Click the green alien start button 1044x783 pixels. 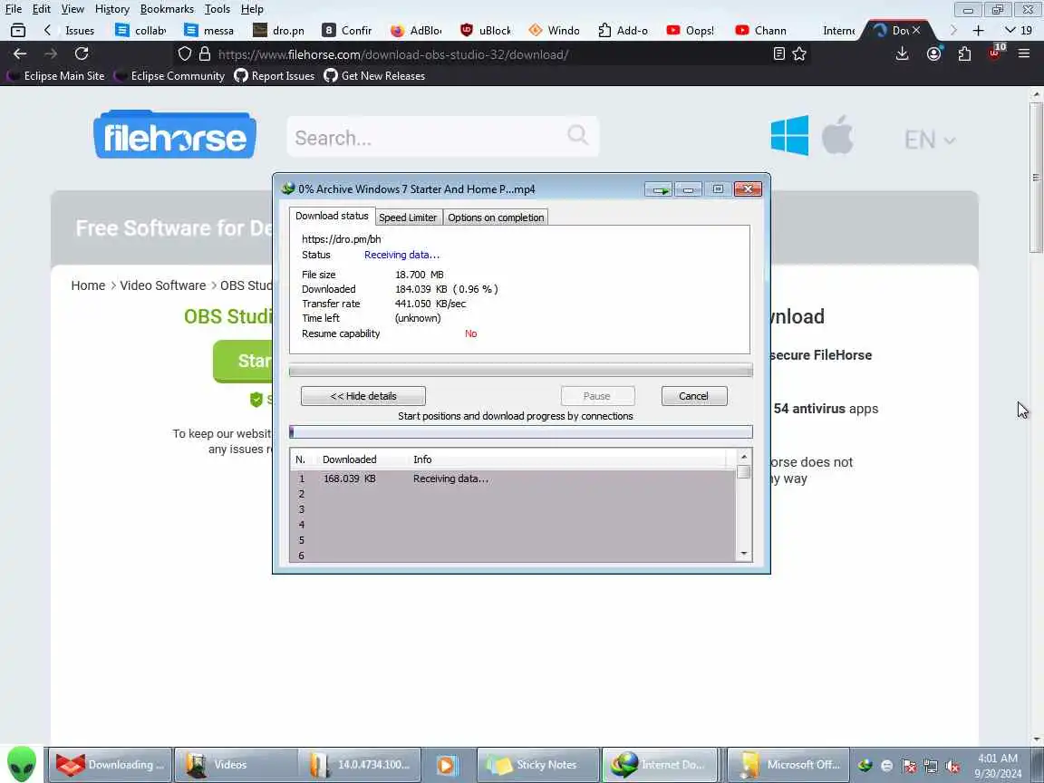22,764
